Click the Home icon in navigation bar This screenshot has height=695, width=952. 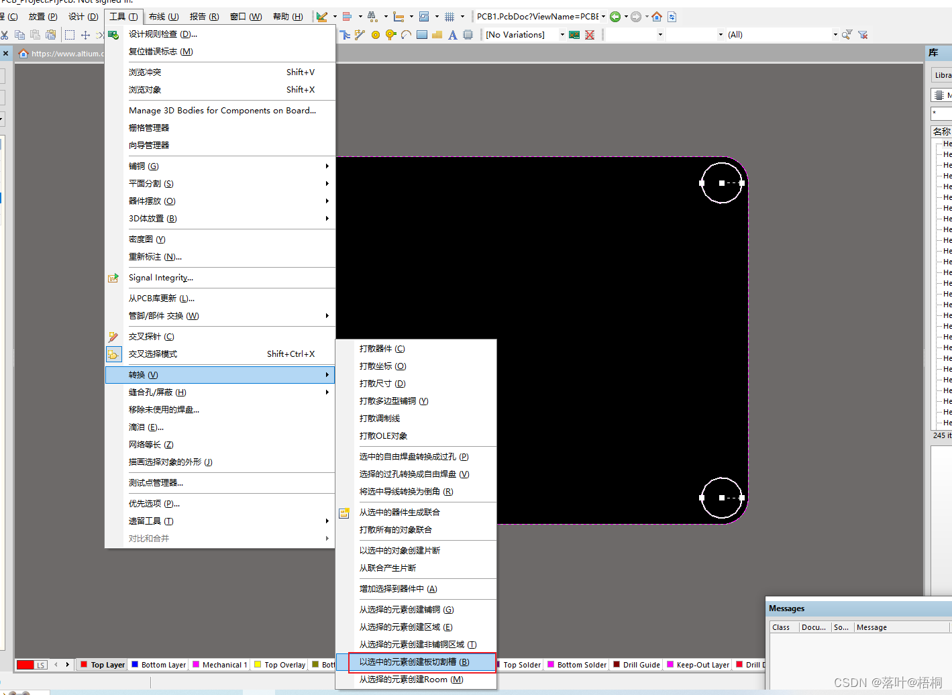657,17
